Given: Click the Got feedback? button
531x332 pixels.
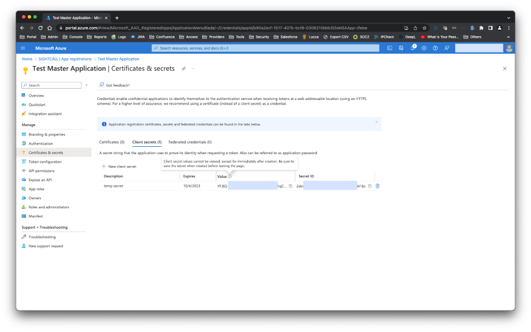Looking at the screenshot, I should [114, 85].
